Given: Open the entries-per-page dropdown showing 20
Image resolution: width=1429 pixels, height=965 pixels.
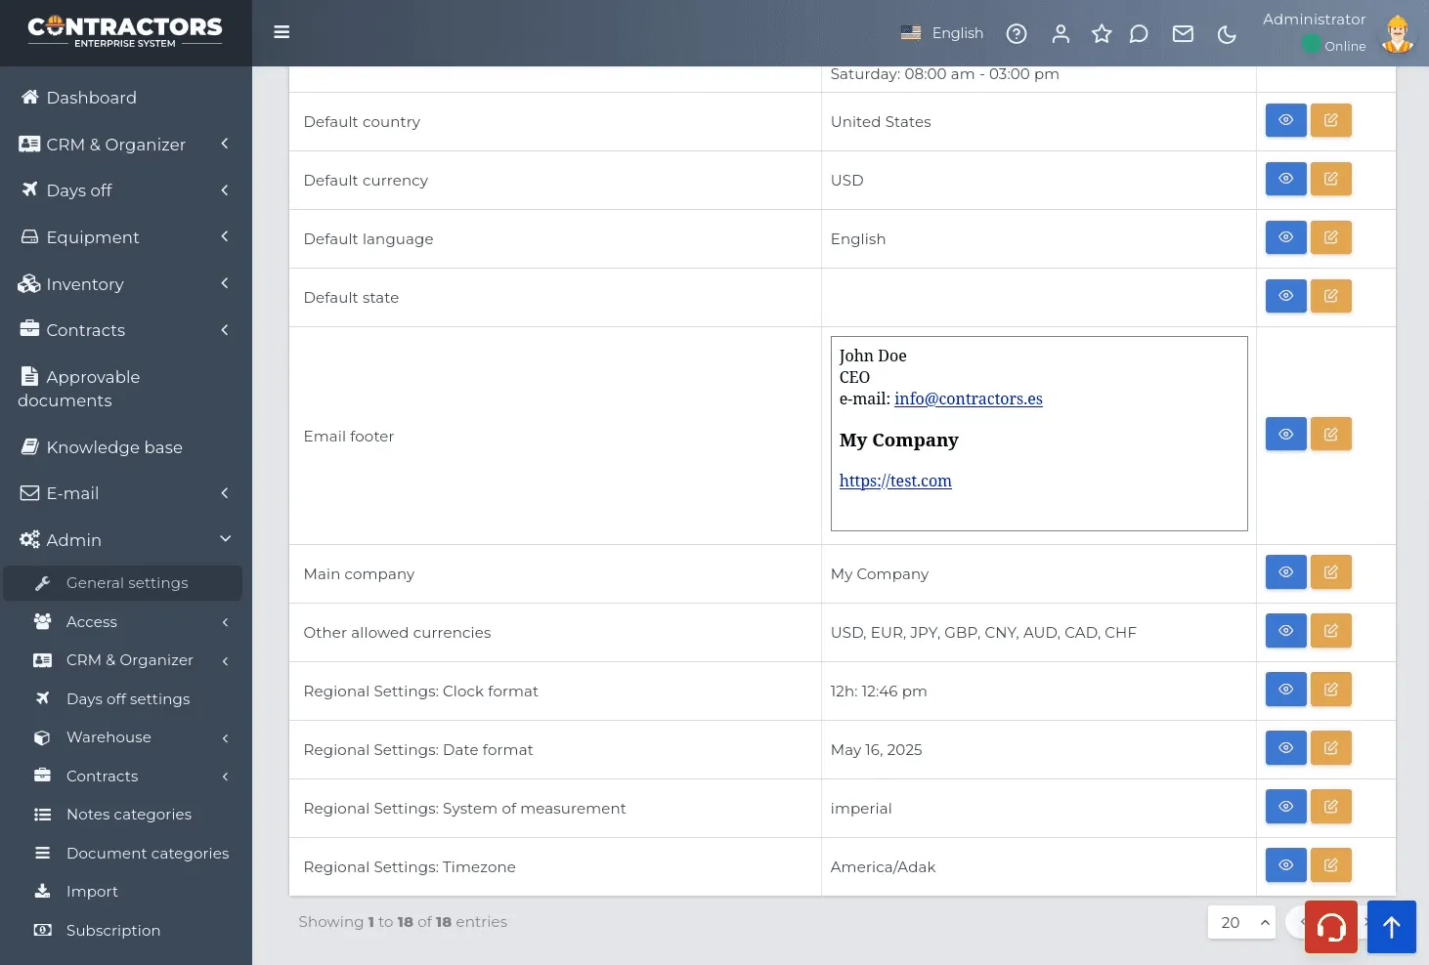Looking at the screenshot, I should 1241,922.
